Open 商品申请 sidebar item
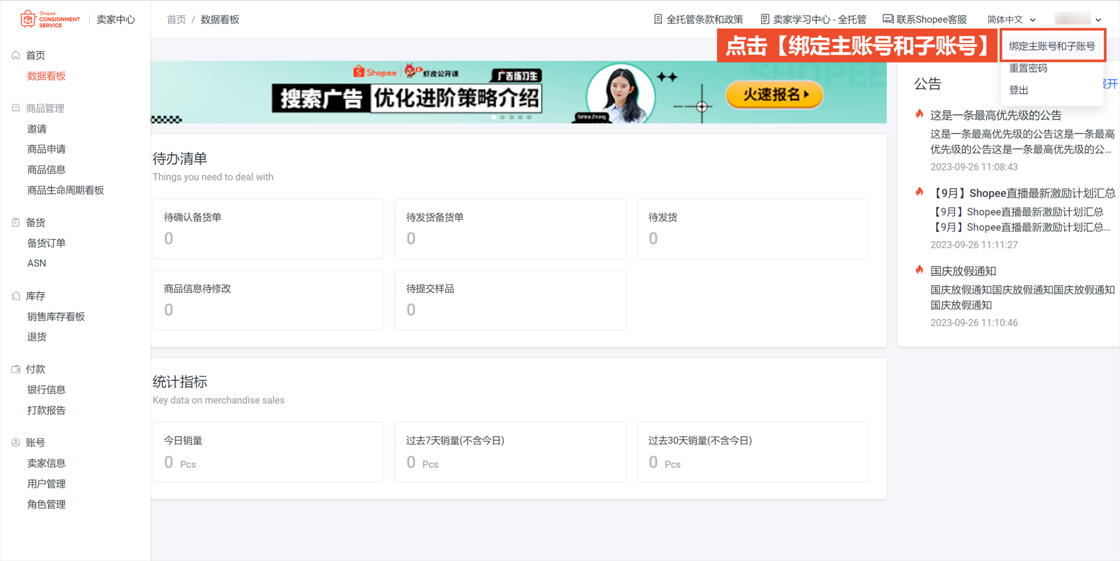Viewport: 1120px width, 561px height. tap(46, 149)
